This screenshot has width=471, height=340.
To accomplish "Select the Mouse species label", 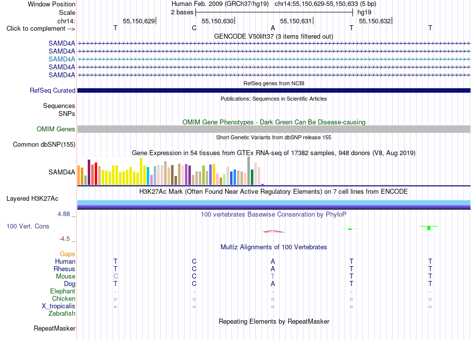I will [x=65, y=277].
